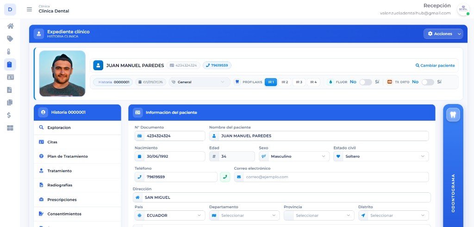Open Citas in the Historia menu
The height and width of the screenshot is (227, 474).
click(x=77, y=142)
